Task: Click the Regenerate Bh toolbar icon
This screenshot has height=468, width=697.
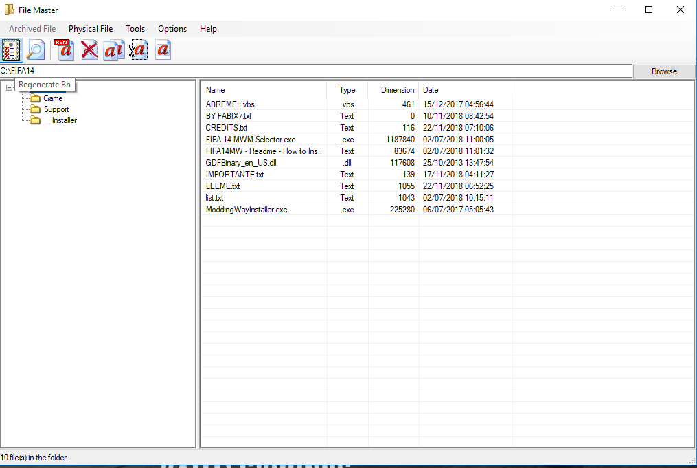Action: [12, 50]
